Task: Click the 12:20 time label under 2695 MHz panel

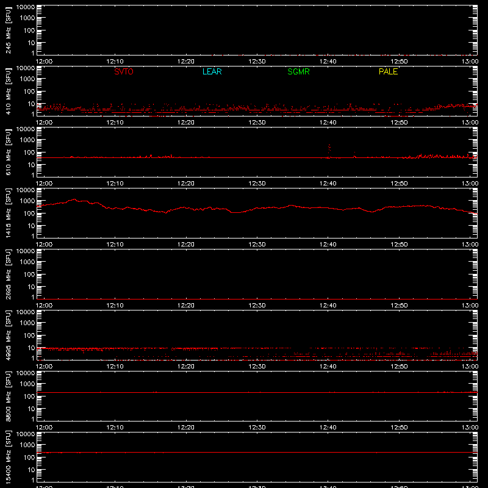Action: point(186,306)
